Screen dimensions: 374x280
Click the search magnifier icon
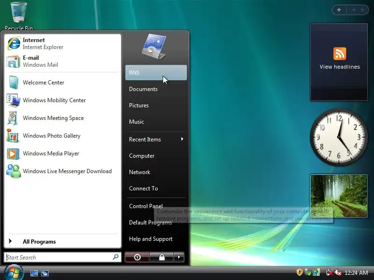115,257
